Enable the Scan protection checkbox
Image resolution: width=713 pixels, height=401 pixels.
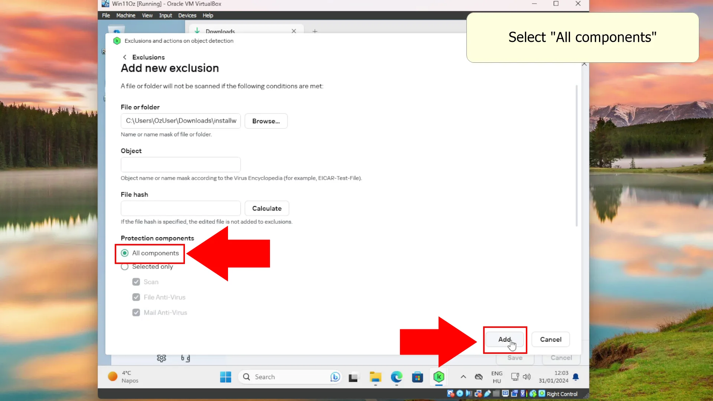136,281
